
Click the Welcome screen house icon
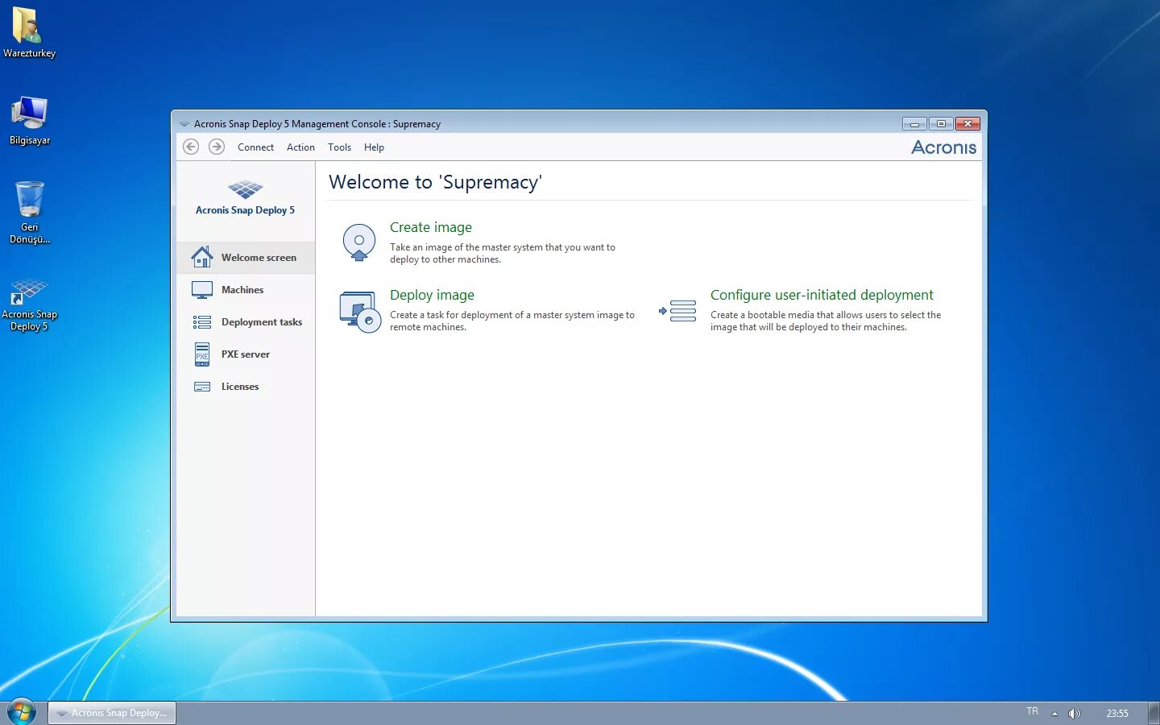[x=202, y=257]
